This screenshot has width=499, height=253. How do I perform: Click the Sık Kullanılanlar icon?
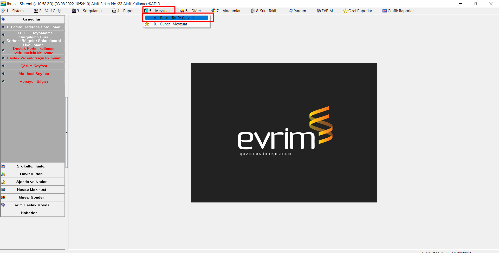click(x=3, y=166)
